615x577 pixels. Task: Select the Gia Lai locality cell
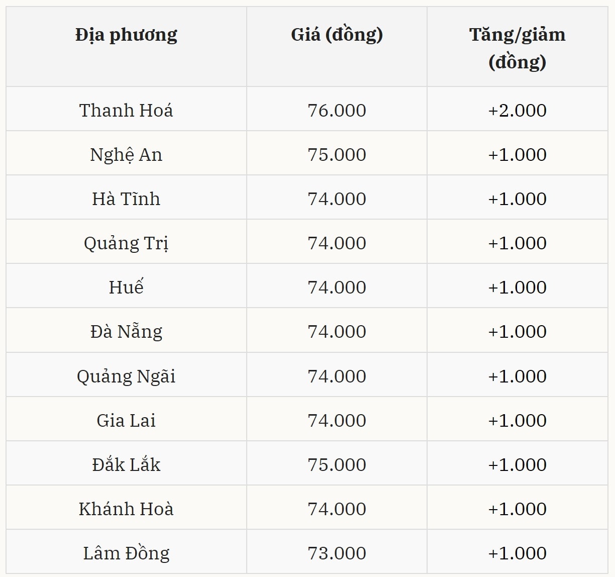[126, 420]
